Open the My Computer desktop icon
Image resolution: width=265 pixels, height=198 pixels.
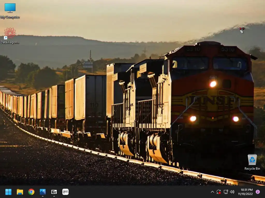[10, 11]
